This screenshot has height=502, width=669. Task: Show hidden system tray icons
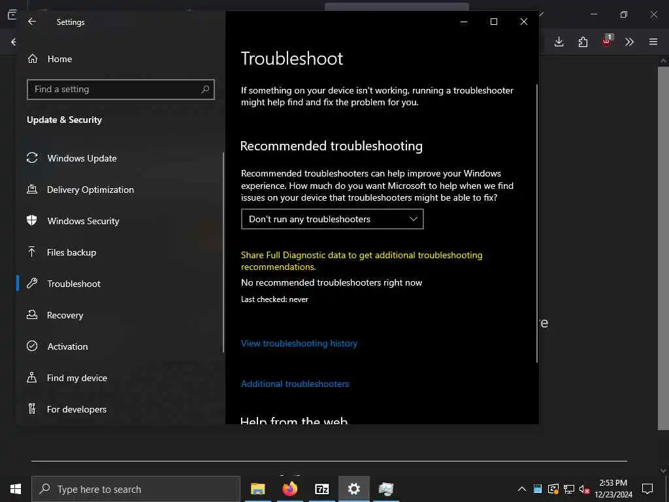pos(521,489)
